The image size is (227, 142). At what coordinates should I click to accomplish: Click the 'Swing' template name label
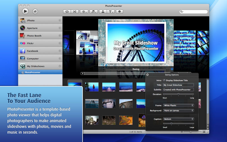click(136, 69)
